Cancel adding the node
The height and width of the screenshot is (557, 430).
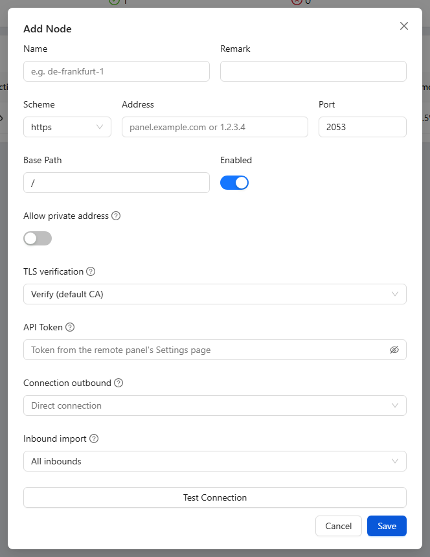click(339, 526)
